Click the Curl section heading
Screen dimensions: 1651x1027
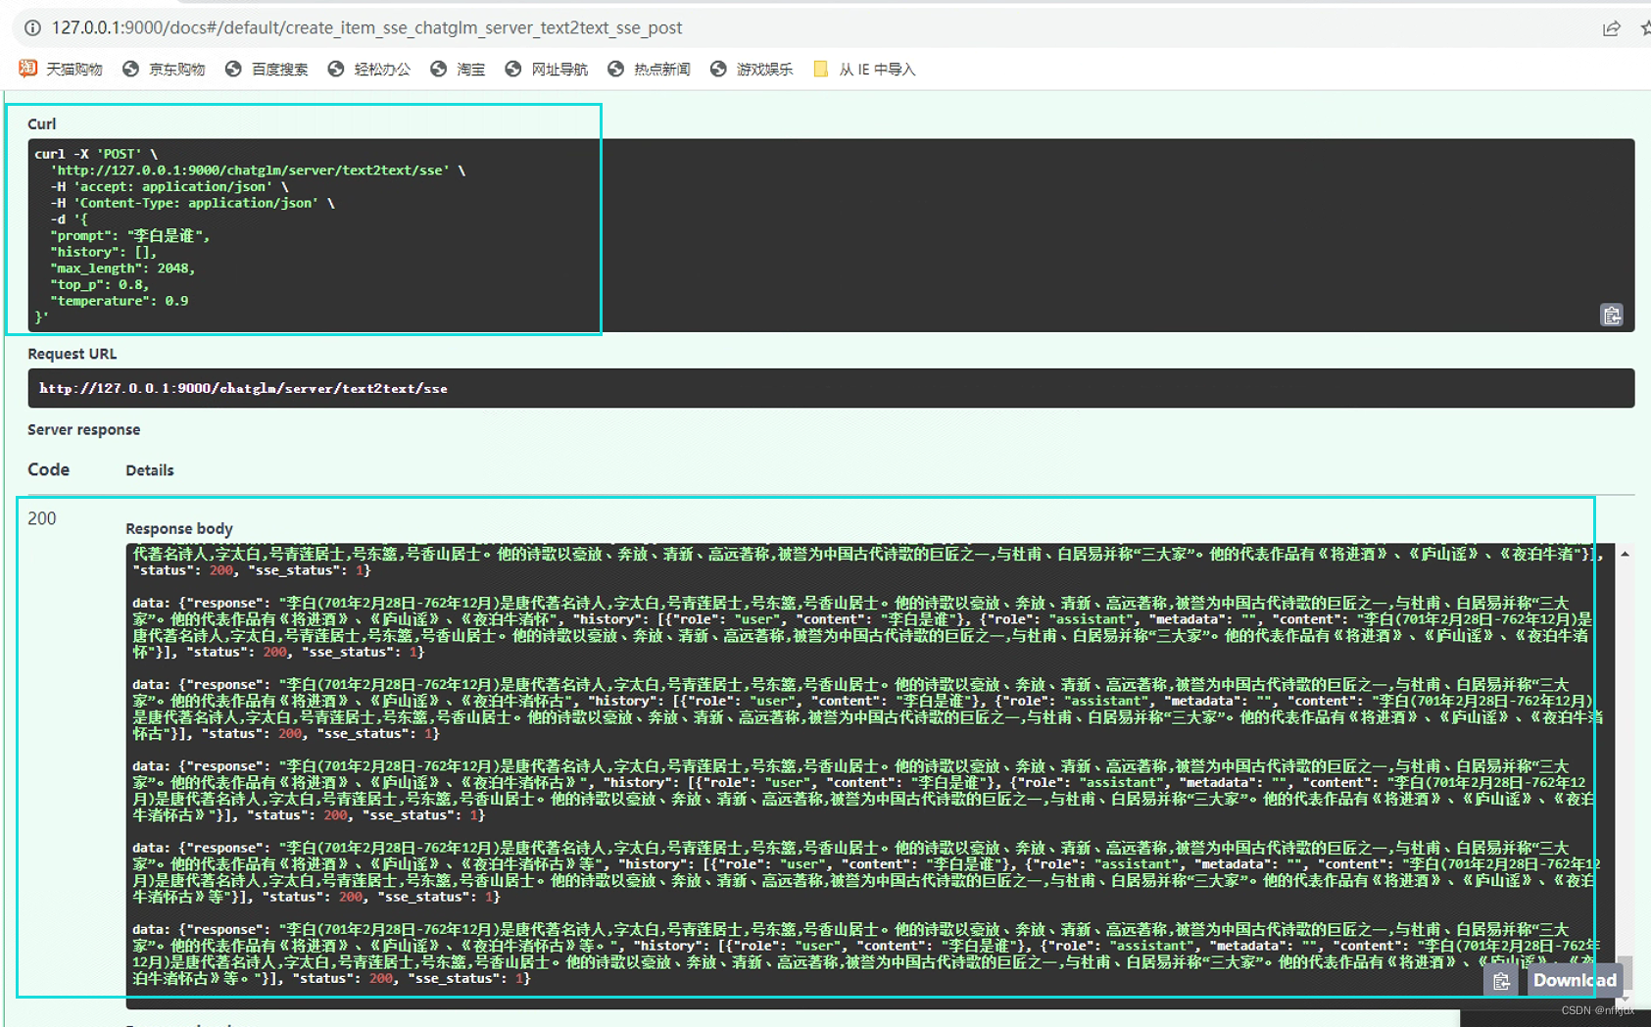pyautogui.click(x=41, y=123)
